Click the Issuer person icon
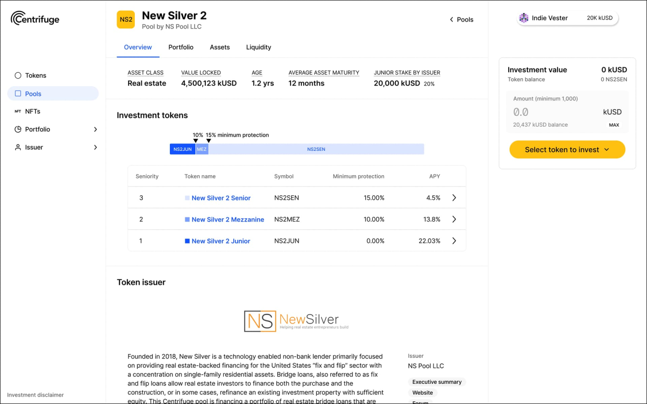Viewport: 647px width, 404px height. click(18, 147)
